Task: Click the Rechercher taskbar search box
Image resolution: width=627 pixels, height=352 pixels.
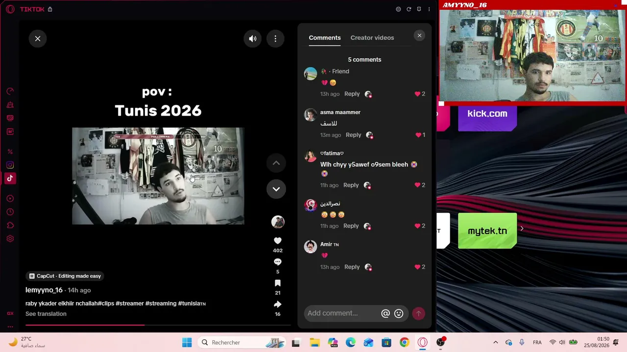Action: coord(242,342)
